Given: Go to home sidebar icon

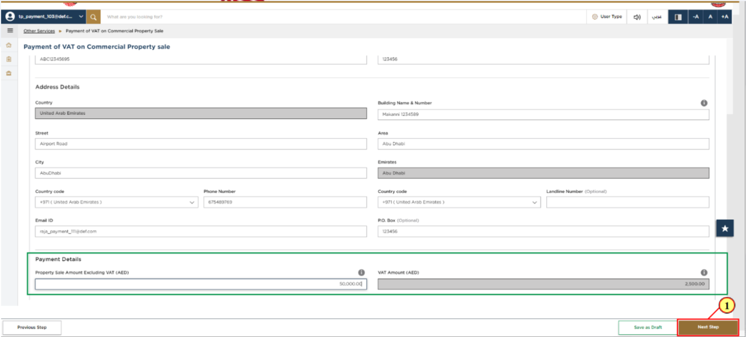Looking at the screenshot, I should click(9, 45).
